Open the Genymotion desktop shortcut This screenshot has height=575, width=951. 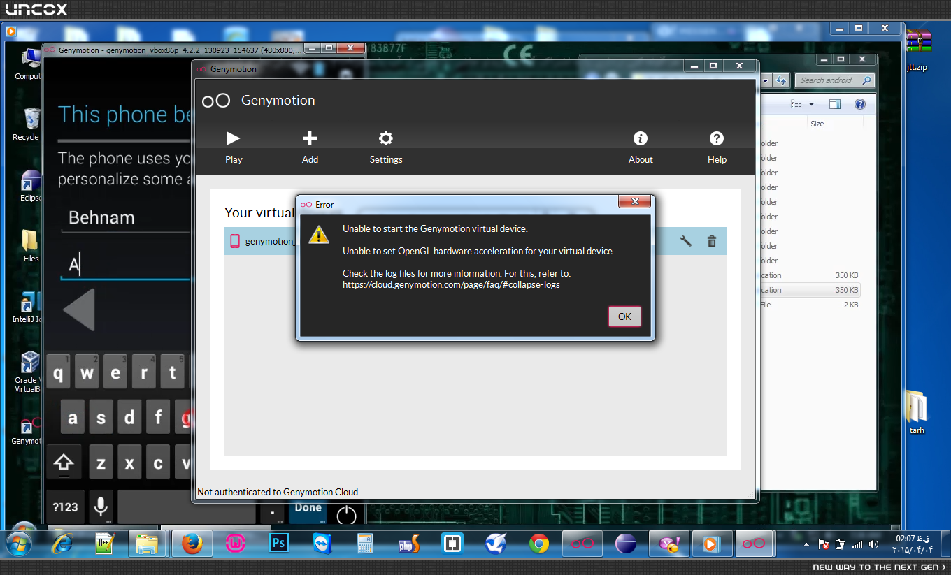(x=27, y=432)
